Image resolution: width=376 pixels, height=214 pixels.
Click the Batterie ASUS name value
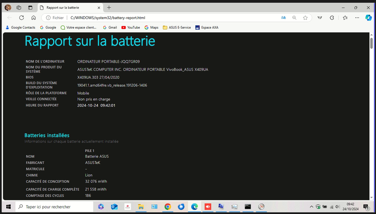point(97,156)
